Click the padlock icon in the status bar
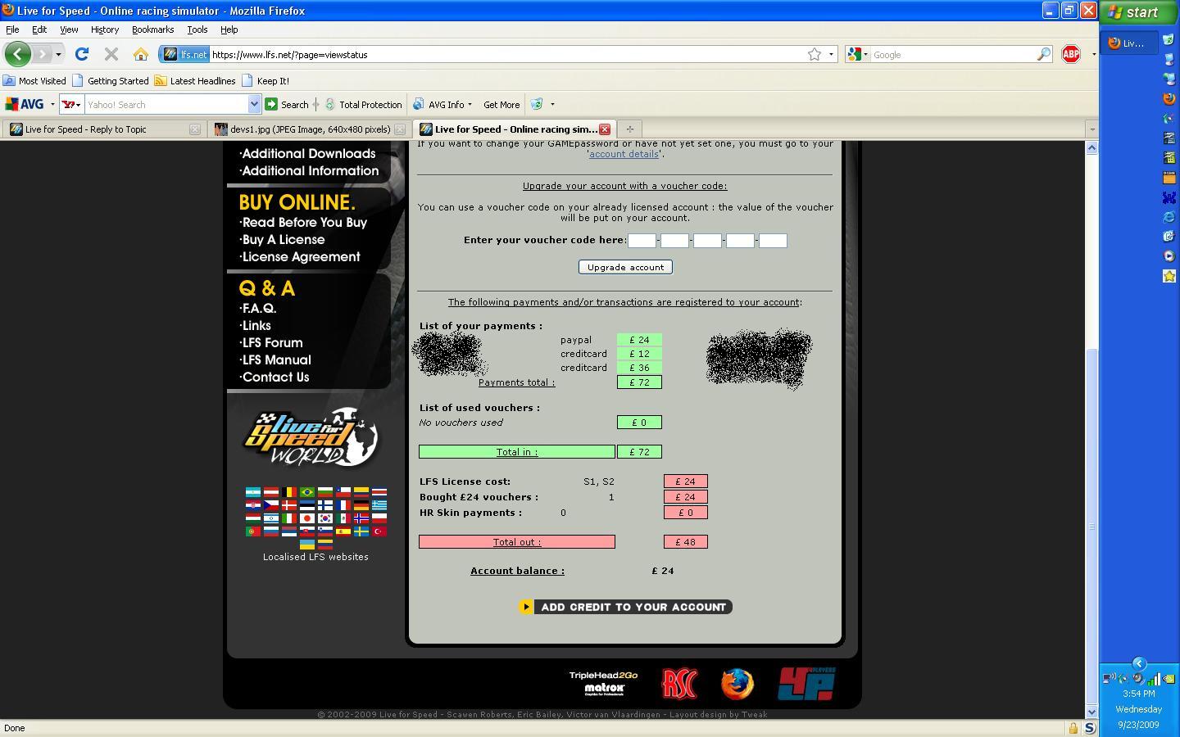 [1073, 728]
